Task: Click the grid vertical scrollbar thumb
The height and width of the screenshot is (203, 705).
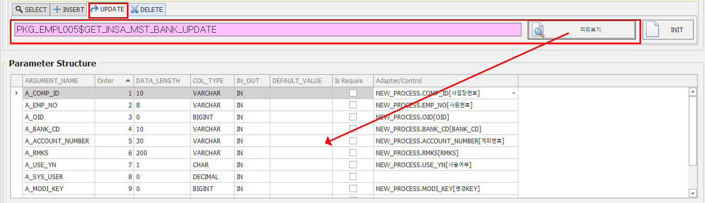Action: pos(692,131)
